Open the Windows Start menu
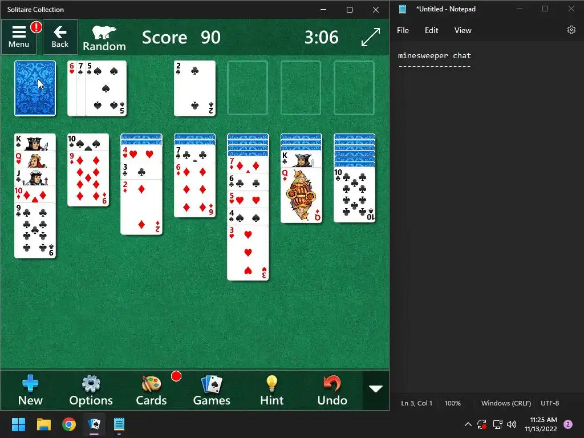The image size is (584, 438). 18,424
